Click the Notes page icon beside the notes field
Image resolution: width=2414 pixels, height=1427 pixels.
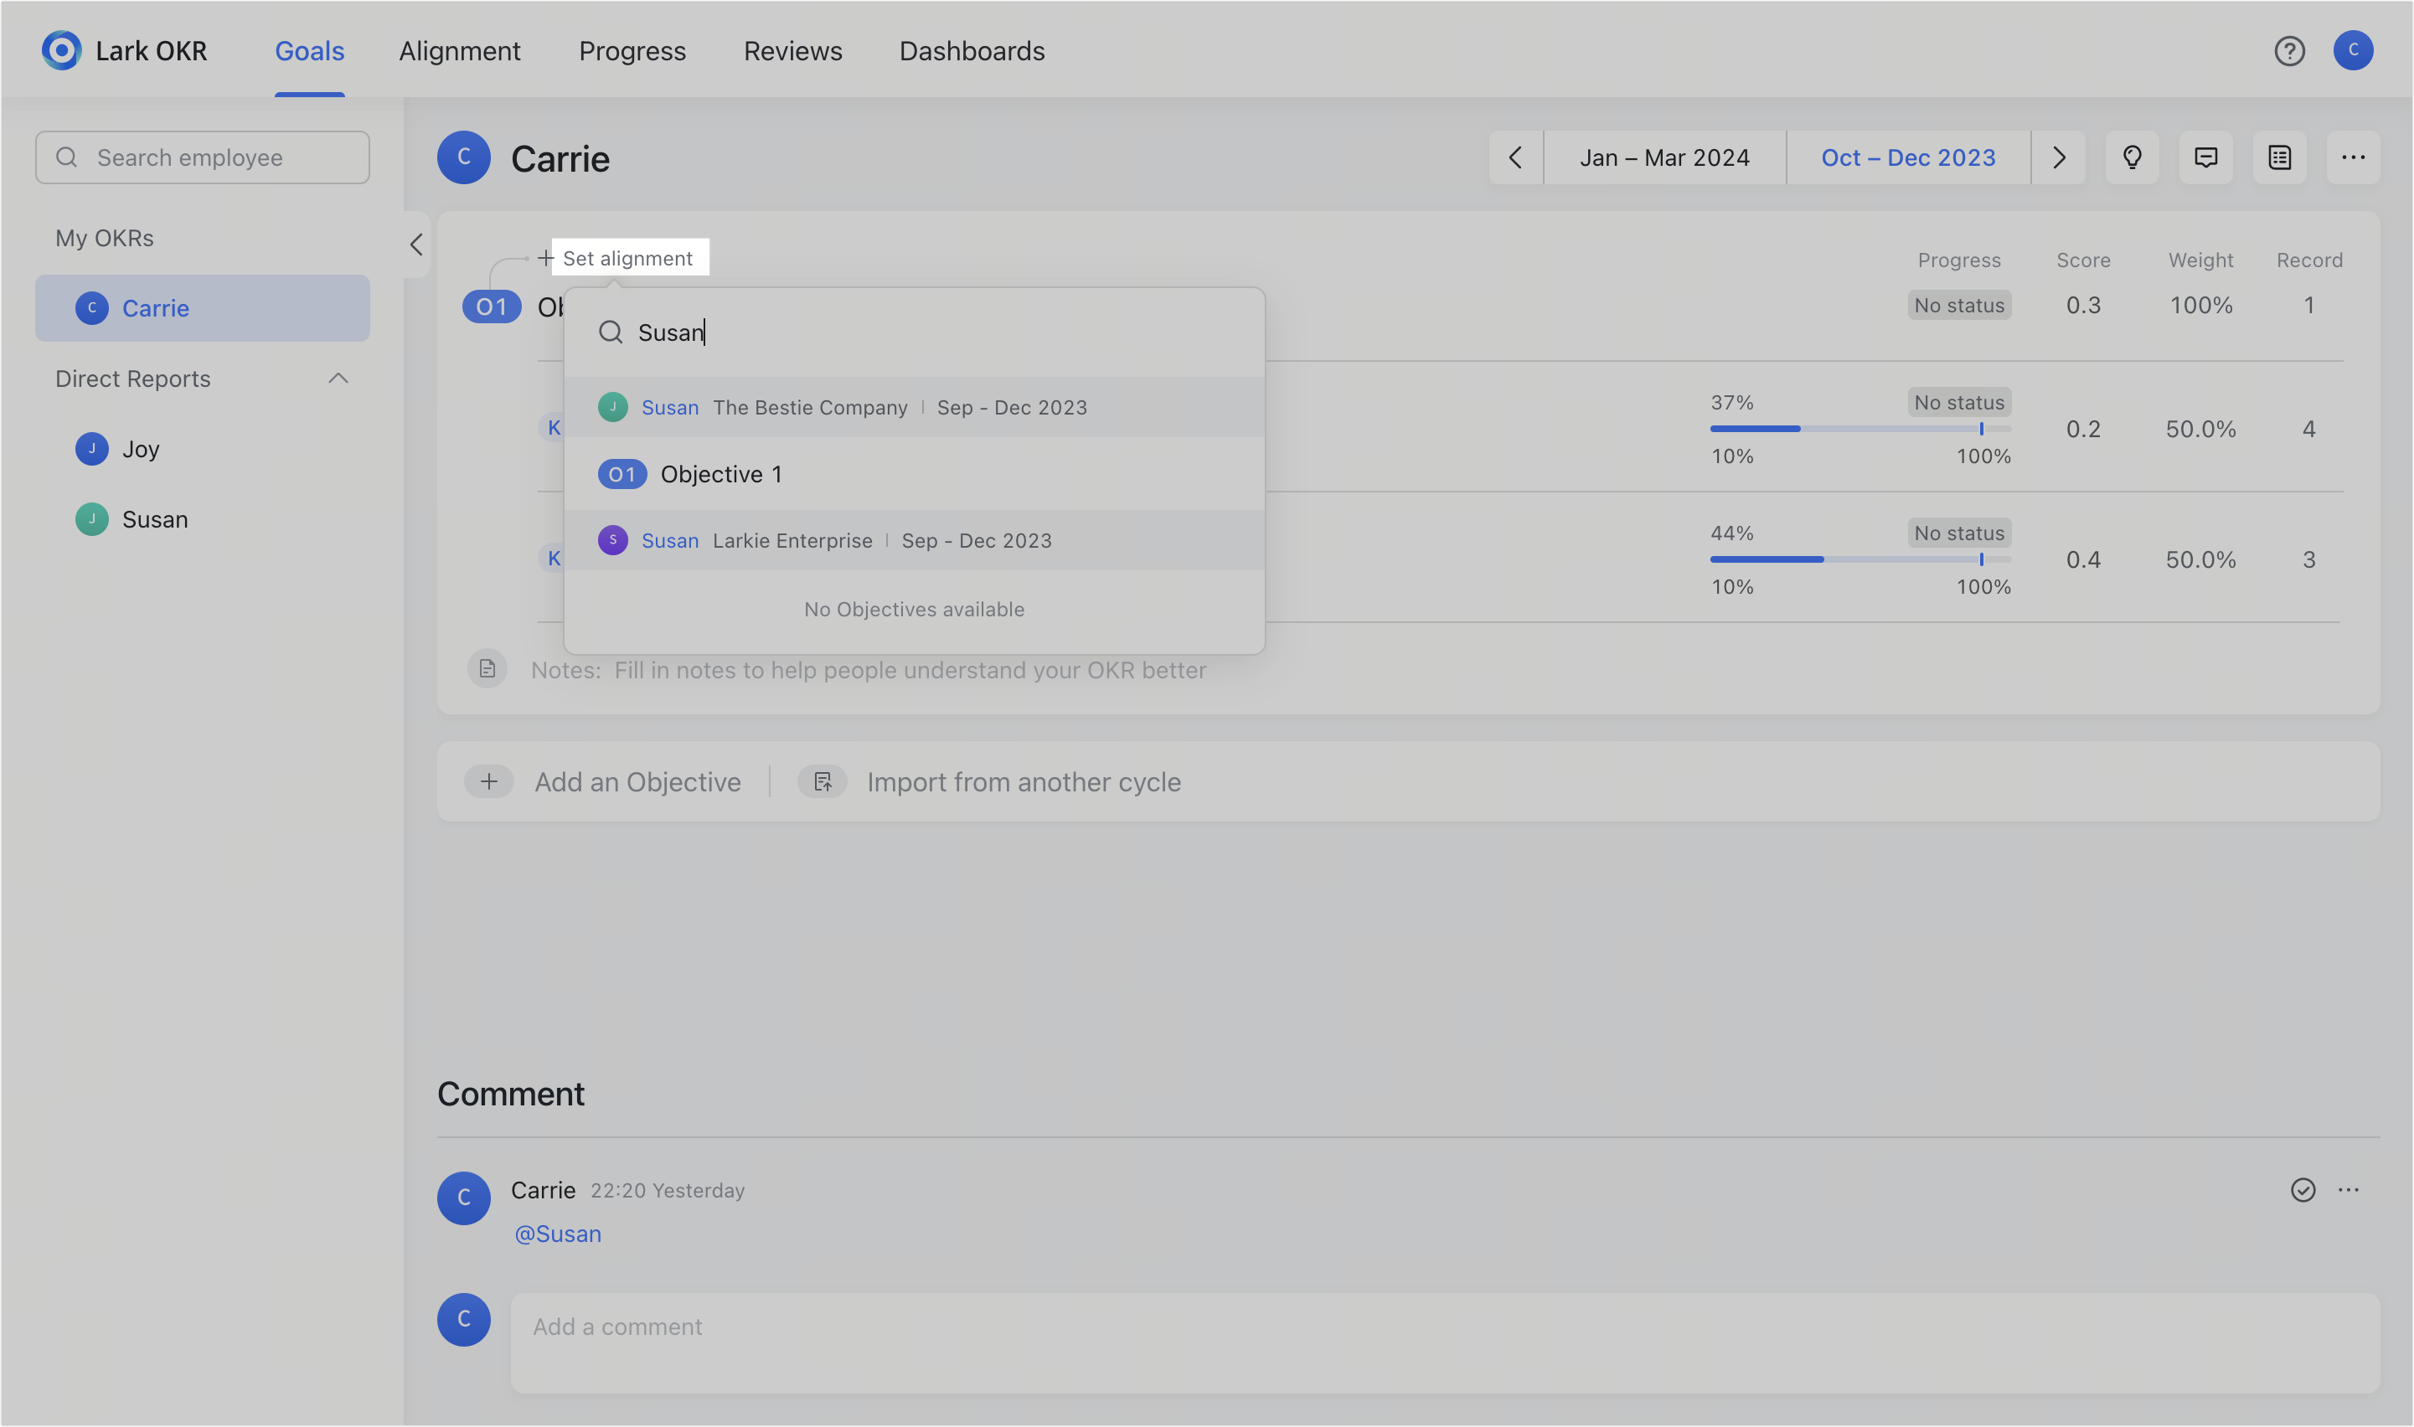[487, 668]
